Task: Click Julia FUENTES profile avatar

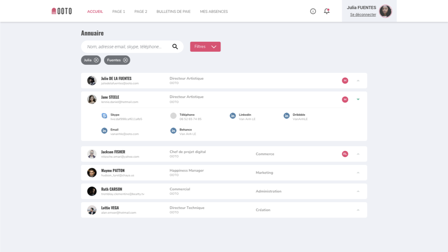Action: coord(385,11)
